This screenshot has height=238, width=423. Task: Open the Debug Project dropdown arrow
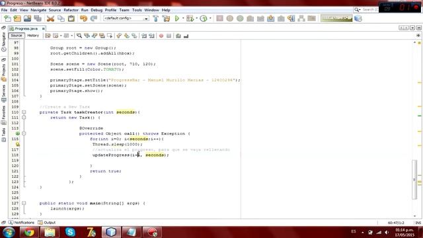pyautogui.click(x=197, y=19)
